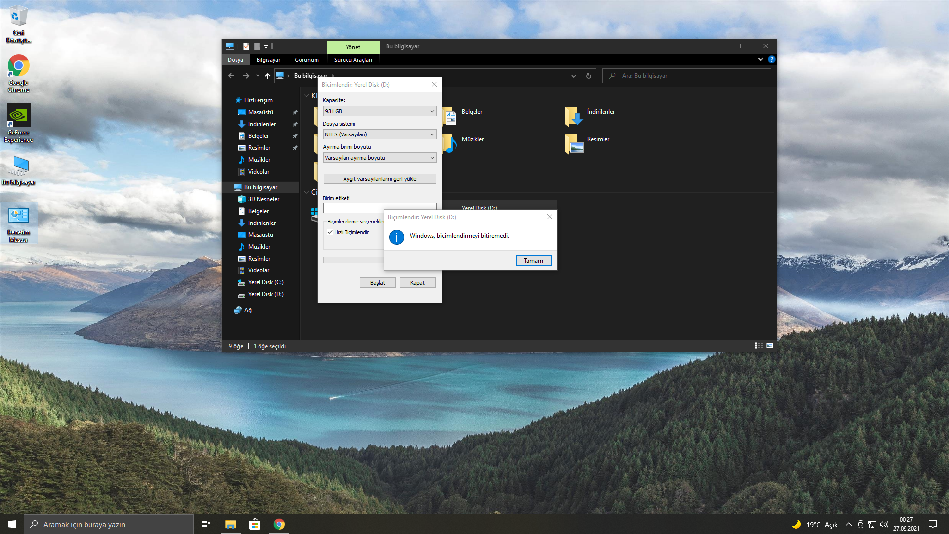Click the İndirilenler folder icon in main pane
949x534 pixels.
pos(574,117)
